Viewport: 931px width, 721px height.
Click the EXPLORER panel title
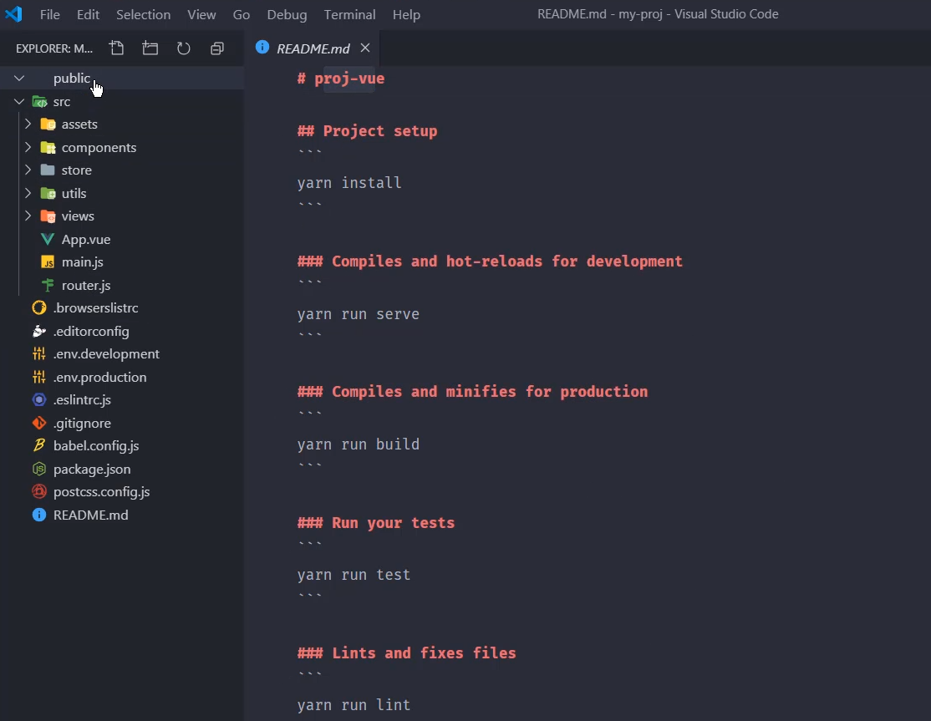coord(54,48)
